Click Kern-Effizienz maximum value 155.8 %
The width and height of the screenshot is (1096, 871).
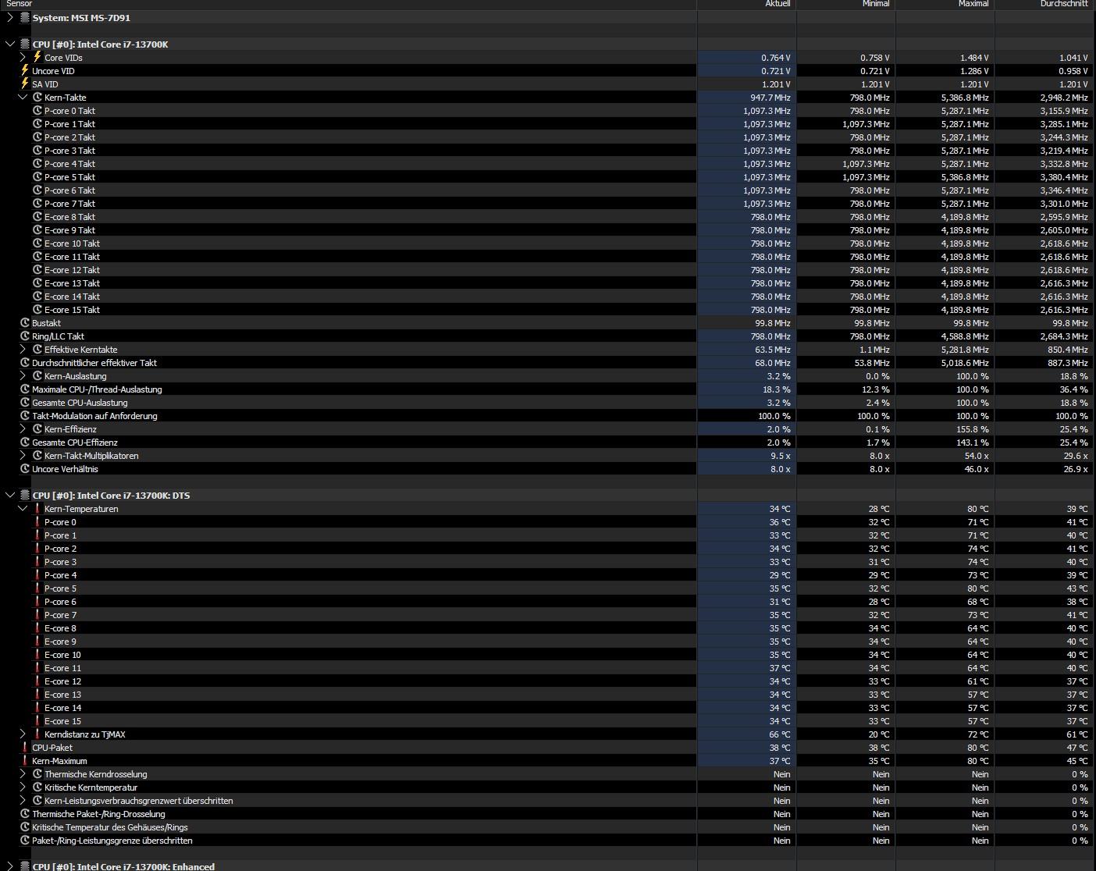973,429
